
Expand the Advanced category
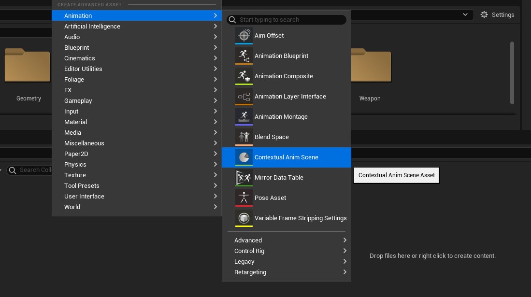tap(248, 240)
